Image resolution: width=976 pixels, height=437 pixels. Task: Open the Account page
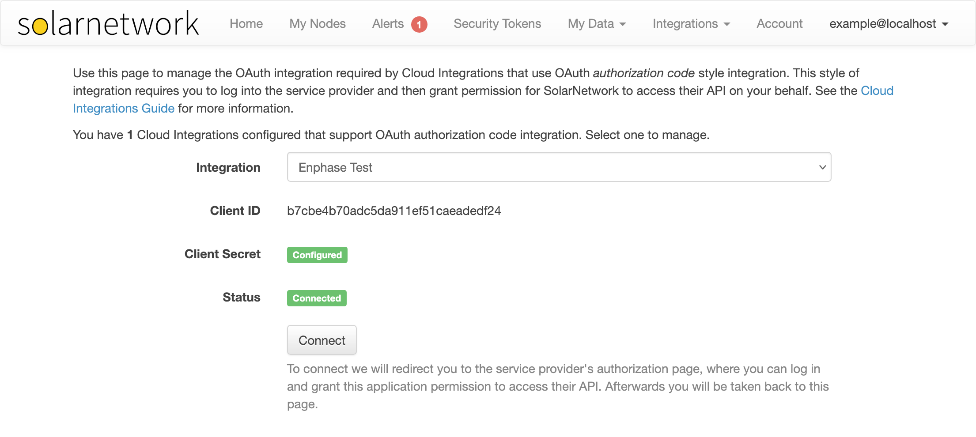tap(779, 23)
